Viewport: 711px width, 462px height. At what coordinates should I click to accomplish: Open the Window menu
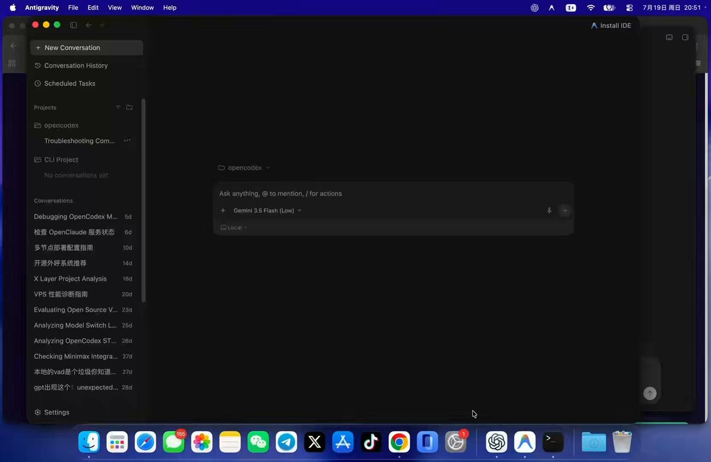142,8
